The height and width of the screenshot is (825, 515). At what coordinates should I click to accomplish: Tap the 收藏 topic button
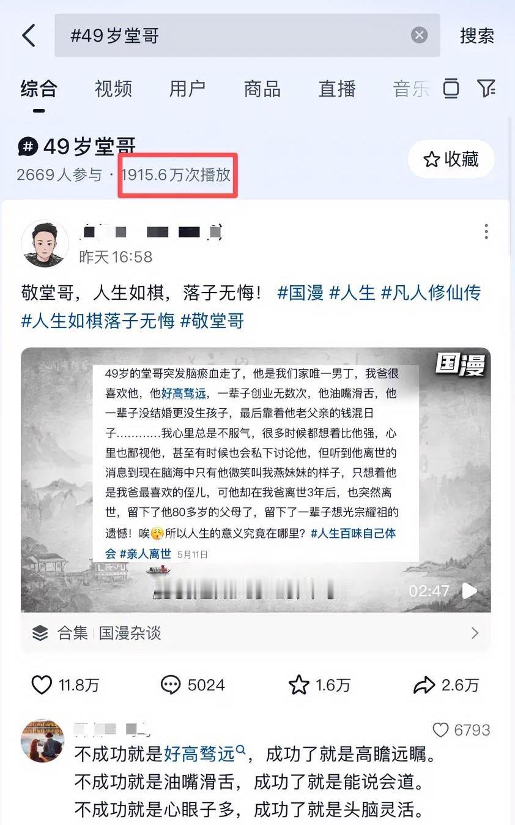(451, 159)
